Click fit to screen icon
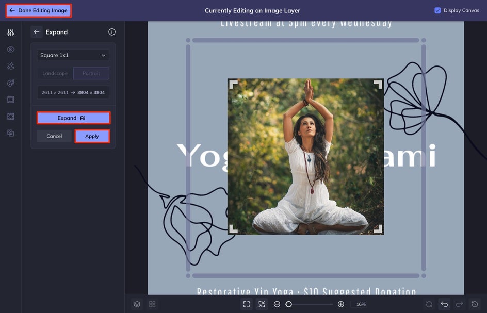Image resolution: width=487 pixels, height=313 pixels. click(247, 304)
